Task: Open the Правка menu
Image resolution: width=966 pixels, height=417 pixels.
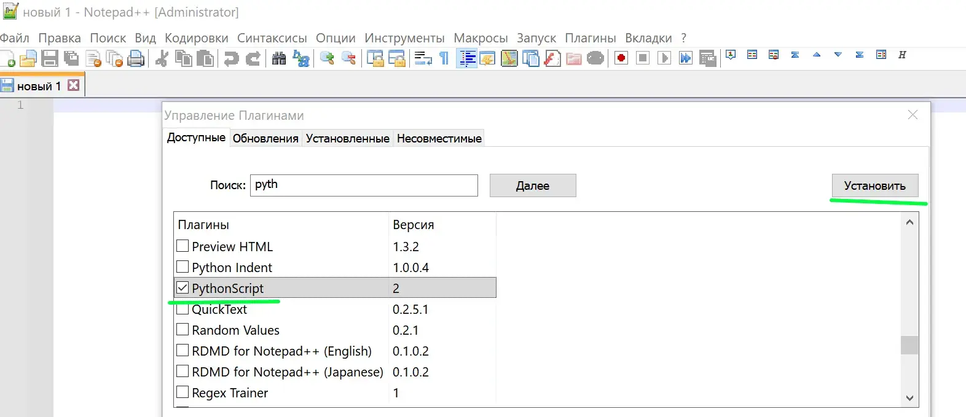Action: point(60,38)
